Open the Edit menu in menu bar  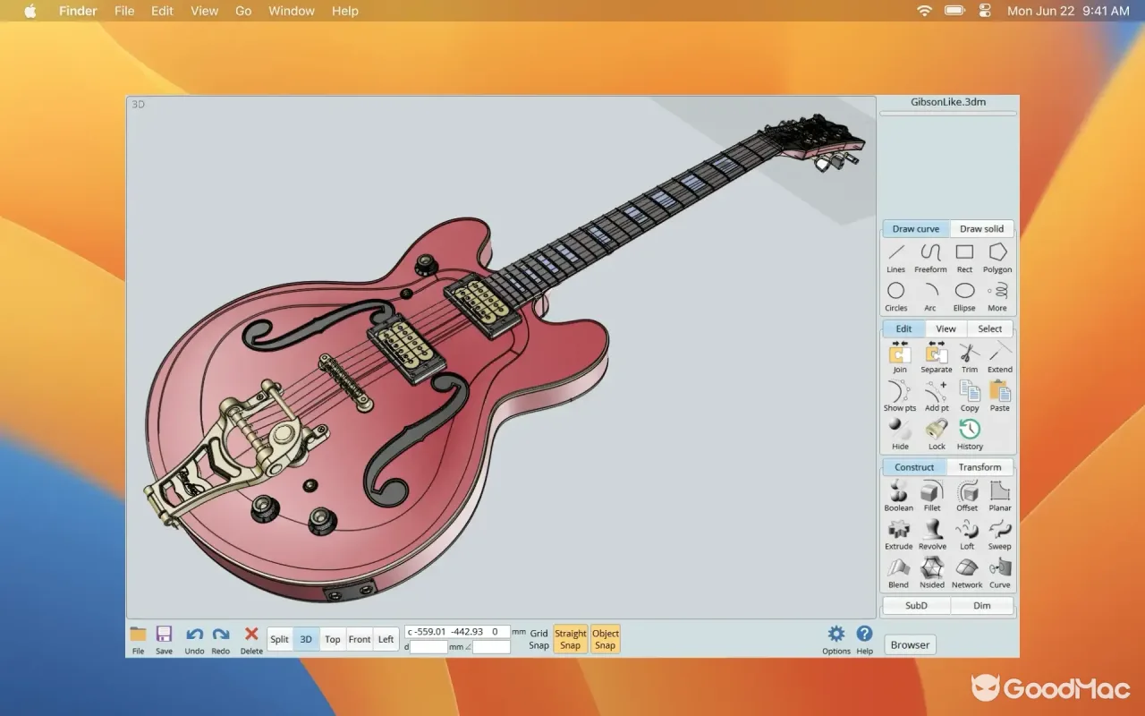162,11
